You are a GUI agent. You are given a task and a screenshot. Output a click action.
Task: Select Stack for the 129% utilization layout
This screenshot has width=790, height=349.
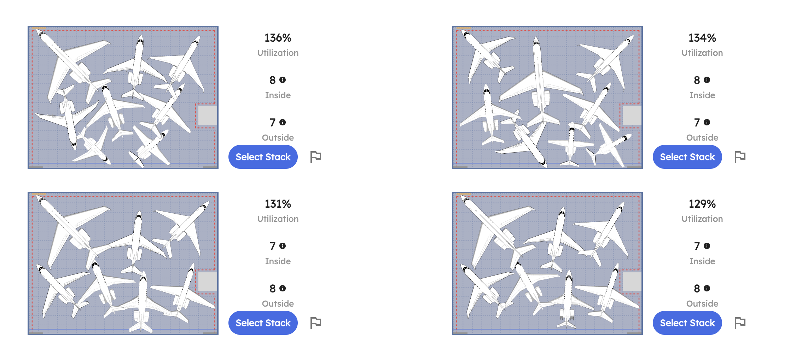pyautogui.click(x=687, y=323)
